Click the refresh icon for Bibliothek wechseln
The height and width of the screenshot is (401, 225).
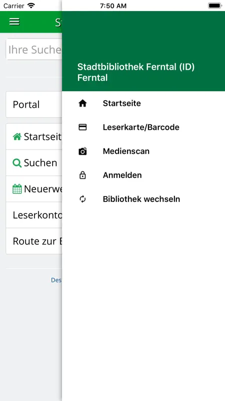pyautogui.click(x=82, y=199)
